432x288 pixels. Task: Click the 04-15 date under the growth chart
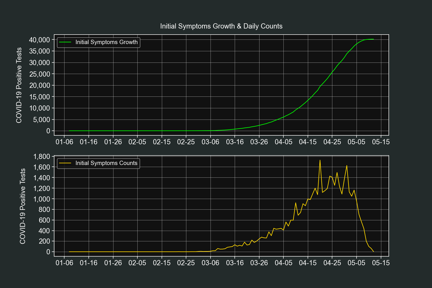308,142
